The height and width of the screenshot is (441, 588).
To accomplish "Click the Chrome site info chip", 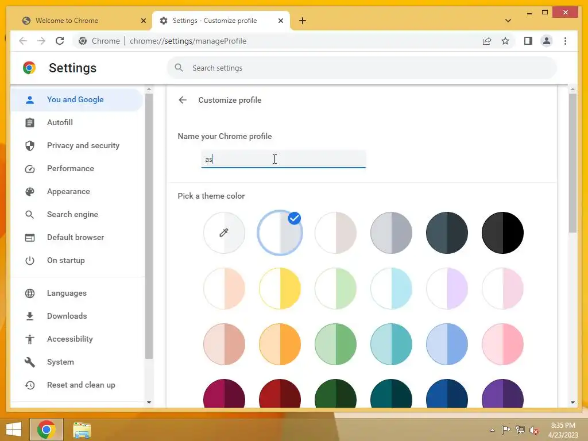I will (99, 41).
